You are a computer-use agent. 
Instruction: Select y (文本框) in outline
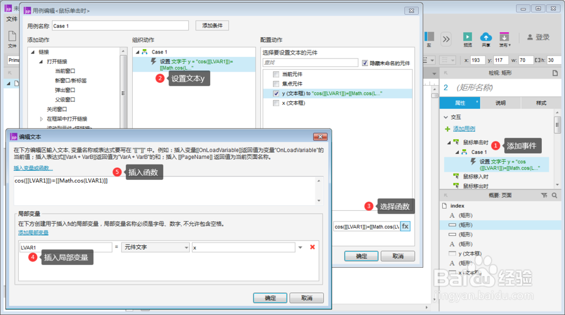[470, 254]
